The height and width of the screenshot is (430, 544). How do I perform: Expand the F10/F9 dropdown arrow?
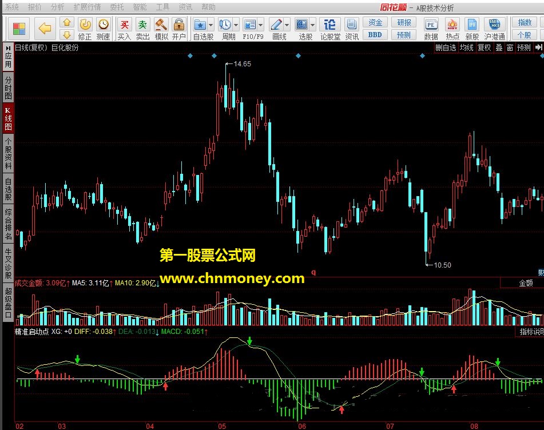pos(260,25)
